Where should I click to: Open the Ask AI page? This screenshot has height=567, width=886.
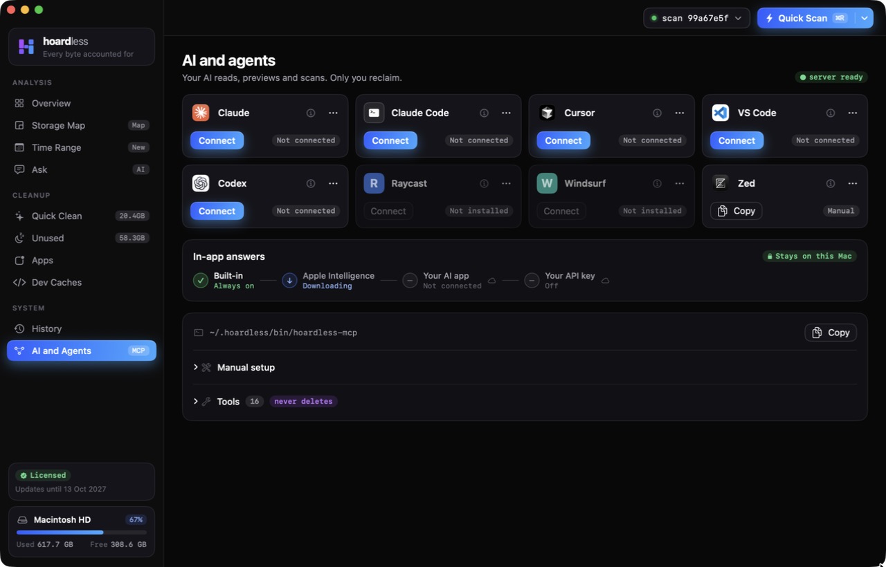[x=82, y=169]
